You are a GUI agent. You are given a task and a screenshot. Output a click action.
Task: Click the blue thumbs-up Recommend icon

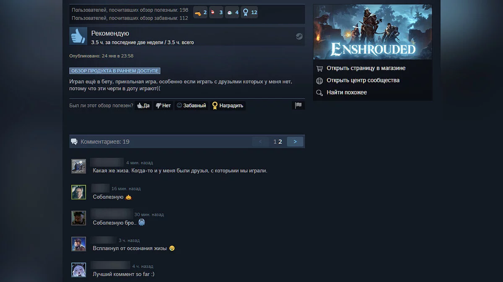click(x=78, y=36)
